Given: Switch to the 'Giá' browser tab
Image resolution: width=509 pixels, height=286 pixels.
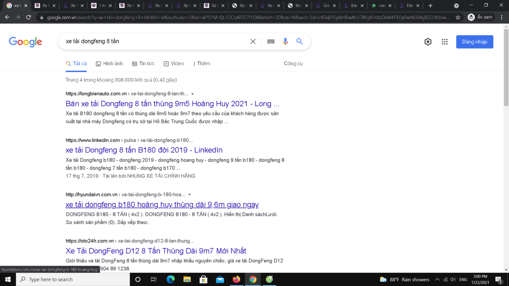Looking at the screenshot, I should coord(326,6).
